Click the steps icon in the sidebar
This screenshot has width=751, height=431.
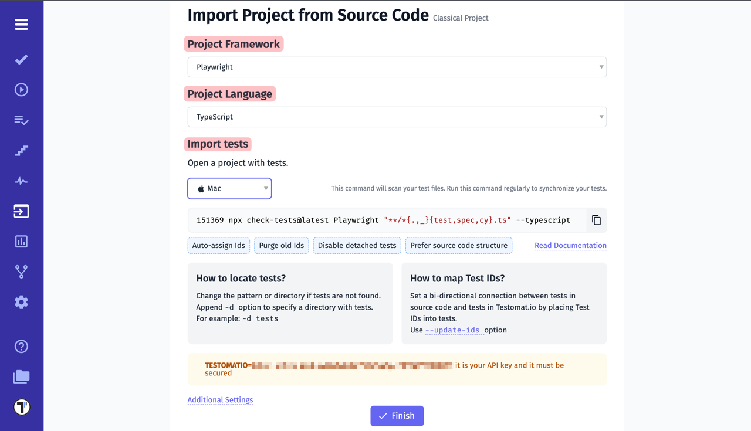21,151
